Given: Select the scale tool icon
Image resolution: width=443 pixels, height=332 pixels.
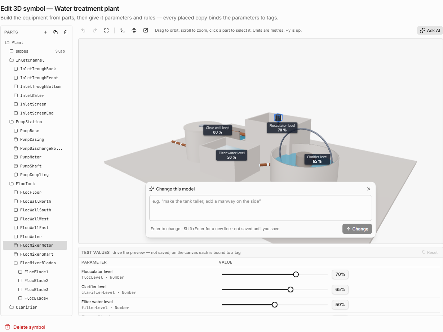Looking at the screenshot, I should [x=146, y=31].
